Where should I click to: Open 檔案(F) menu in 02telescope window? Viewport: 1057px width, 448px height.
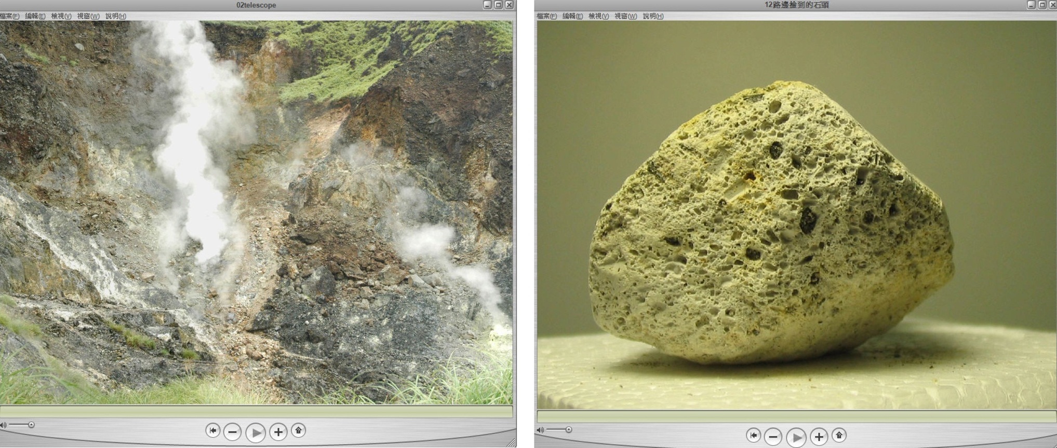[x=9, y=16]
